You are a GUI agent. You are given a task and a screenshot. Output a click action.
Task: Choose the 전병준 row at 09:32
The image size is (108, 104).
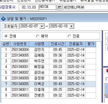48,95
